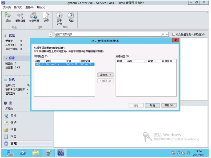Image resolution: width=211 pixels, height=158 pixels.
Task: Click the Action Center flag tray icon
Action: [x=173, y=153]
